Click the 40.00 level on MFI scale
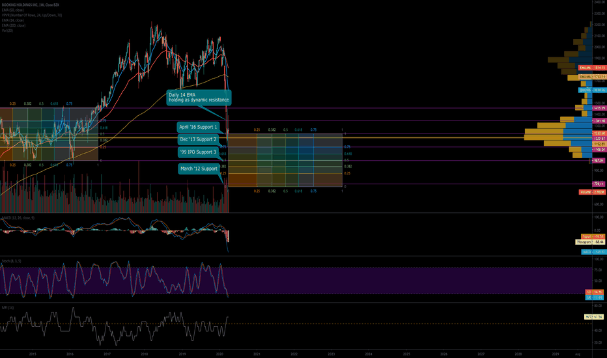607x358 pixels. click(599, 331)
